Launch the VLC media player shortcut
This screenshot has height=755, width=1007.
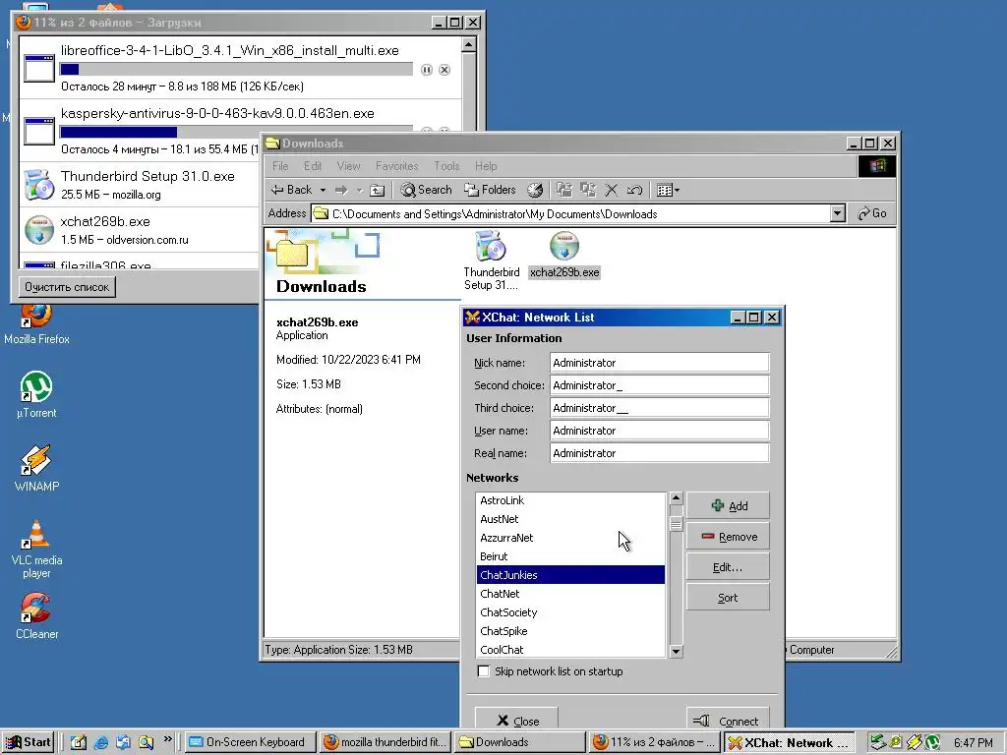coord(36,549)
